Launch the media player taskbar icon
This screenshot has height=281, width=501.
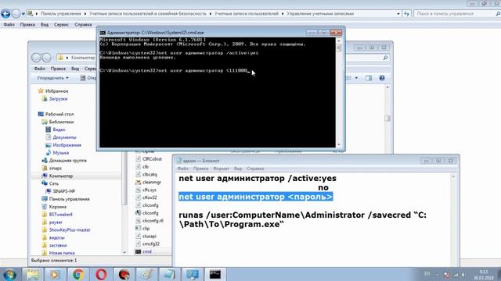(x=55, y=274)
